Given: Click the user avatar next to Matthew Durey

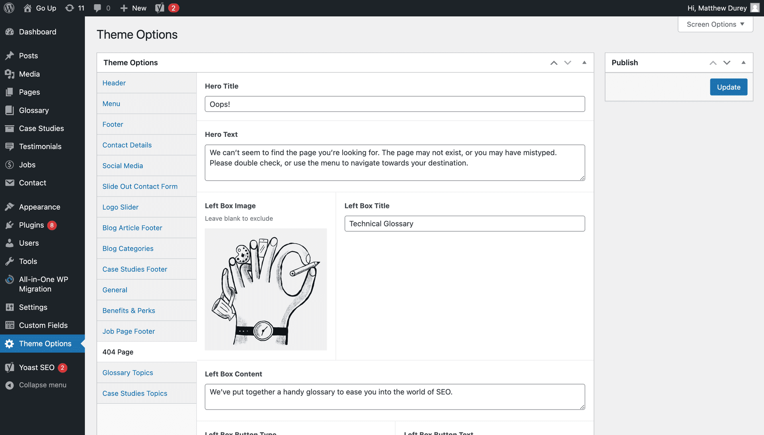Looking at the screenshot, I should click(x=755, y=8).
